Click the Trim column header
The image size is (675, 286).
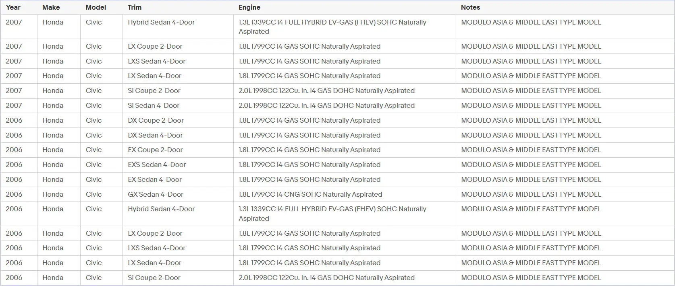135,7
